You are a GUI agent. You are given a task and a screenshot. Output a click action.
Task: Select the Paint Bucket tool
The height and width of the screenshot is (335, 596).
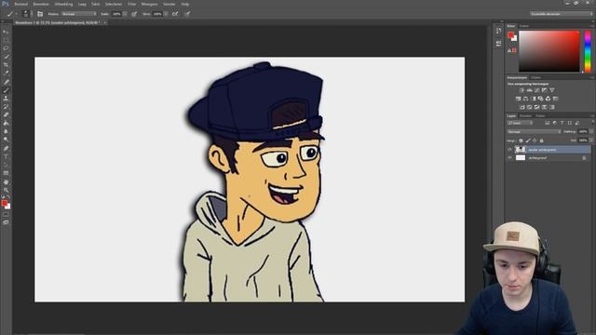[x=6, y=124]
